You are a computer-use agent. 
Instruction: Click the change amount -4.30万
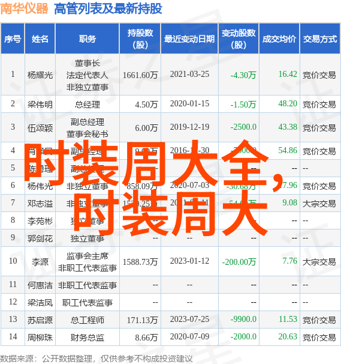243,74
